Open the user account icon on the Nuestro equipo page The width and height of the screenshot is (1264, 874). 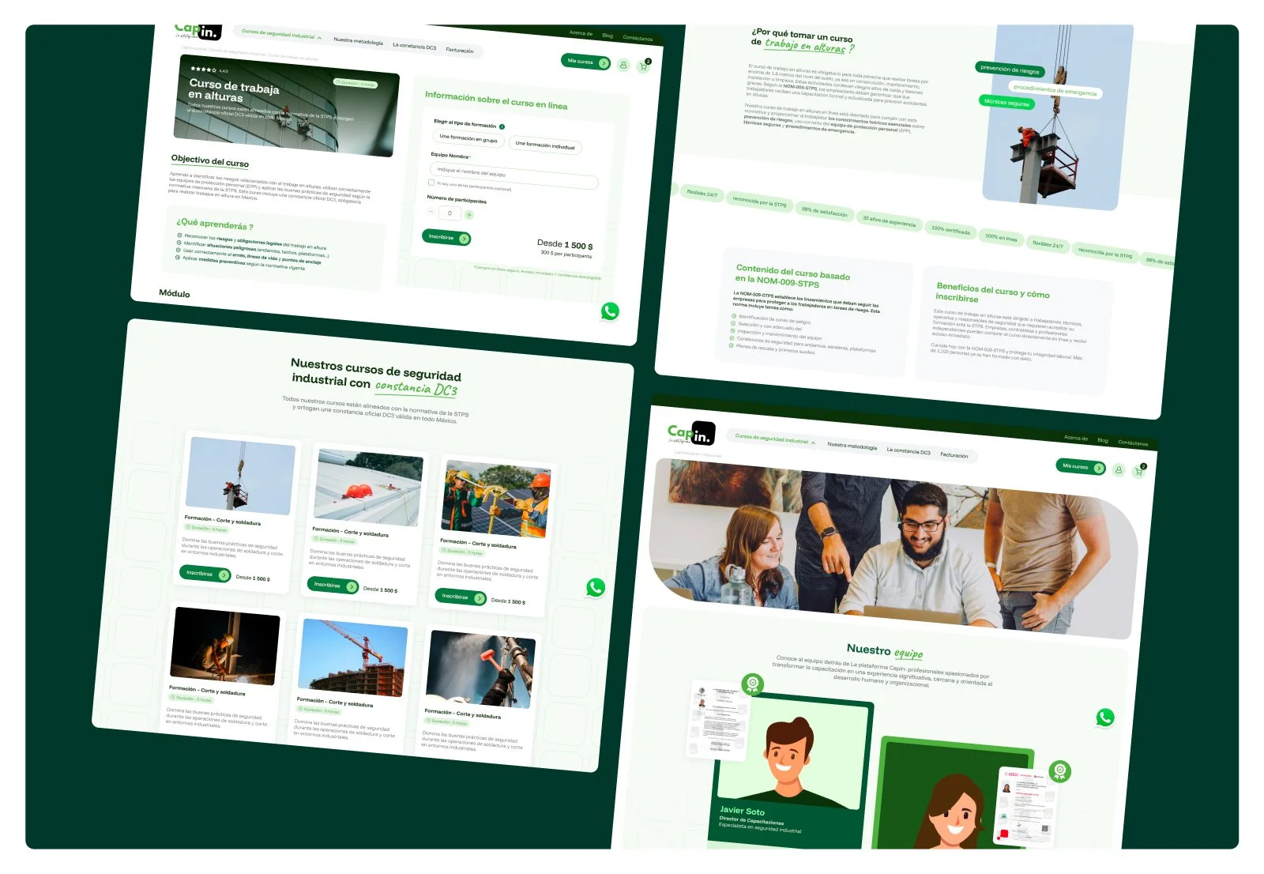point(1118,470)
